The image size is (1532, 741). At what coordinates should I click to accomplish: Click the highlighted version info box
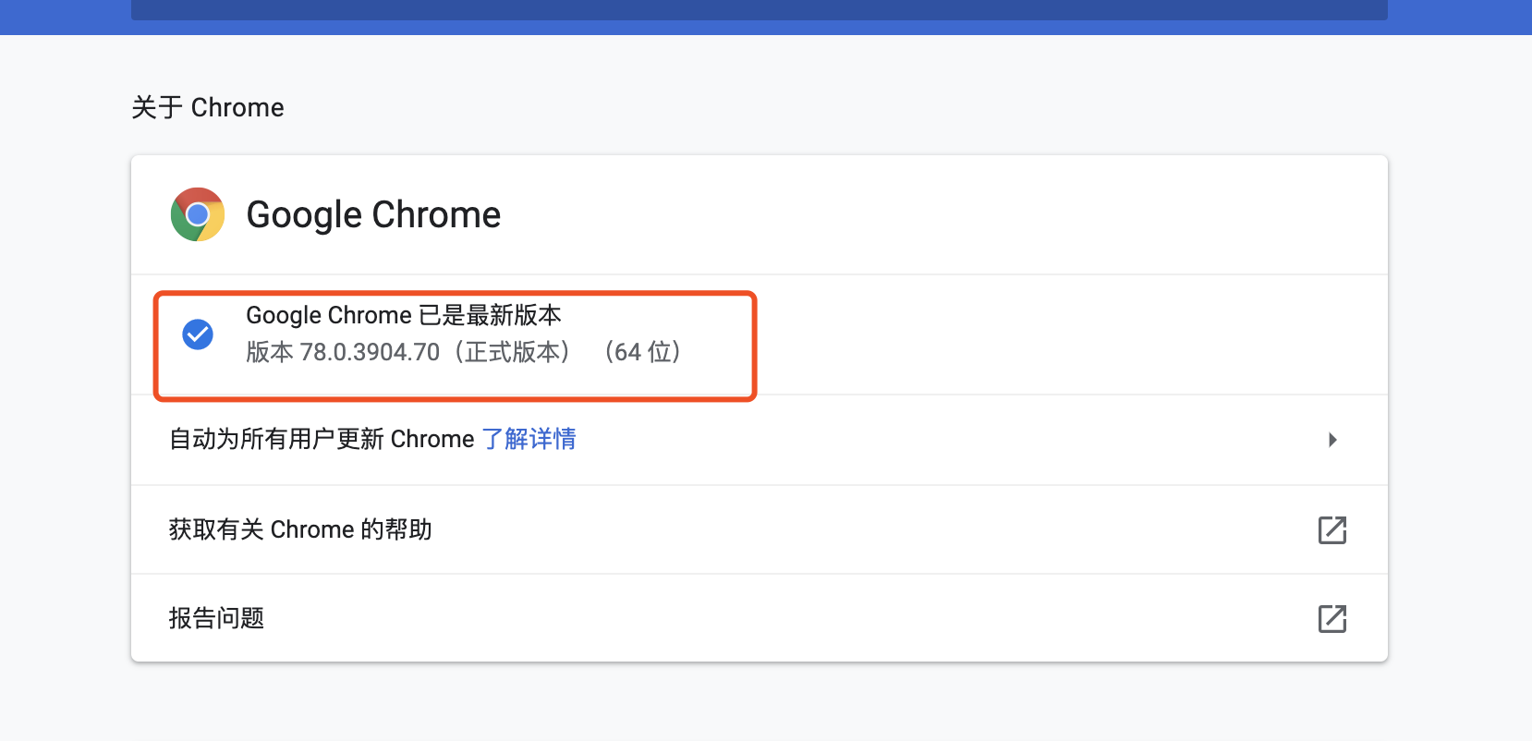coord(454,345)
